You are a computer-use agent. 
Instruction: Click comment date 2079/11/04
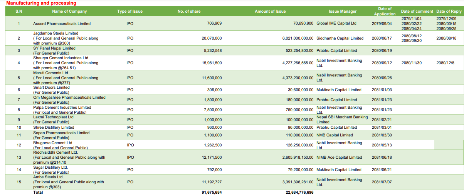(412, 18)
